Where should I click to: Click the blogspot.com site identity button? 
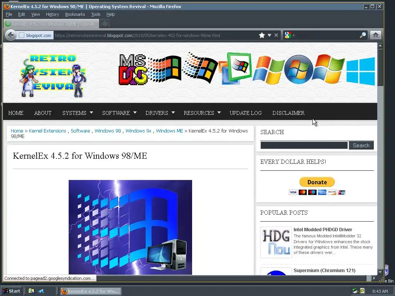point(35,35)
